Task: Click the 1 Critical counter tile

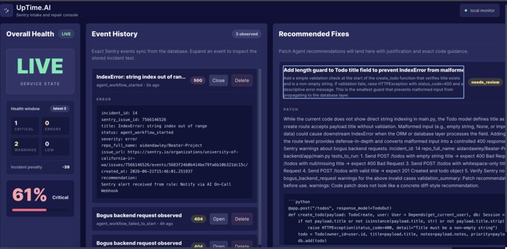Action: (25, 125)
